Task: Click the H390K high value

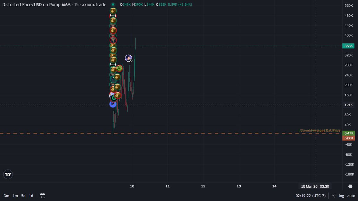Action: [138, 4]
